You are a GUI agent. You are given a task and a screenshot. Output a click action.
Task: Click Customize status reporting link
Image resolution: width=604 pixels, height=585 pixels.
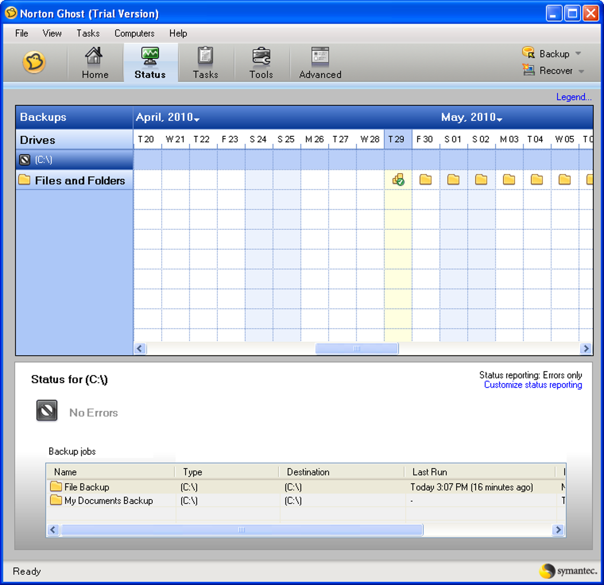point(533,385)
